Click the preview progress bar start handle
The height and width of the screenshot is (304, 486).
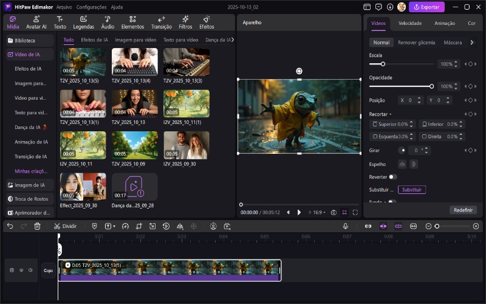click(x=241, y=204)
